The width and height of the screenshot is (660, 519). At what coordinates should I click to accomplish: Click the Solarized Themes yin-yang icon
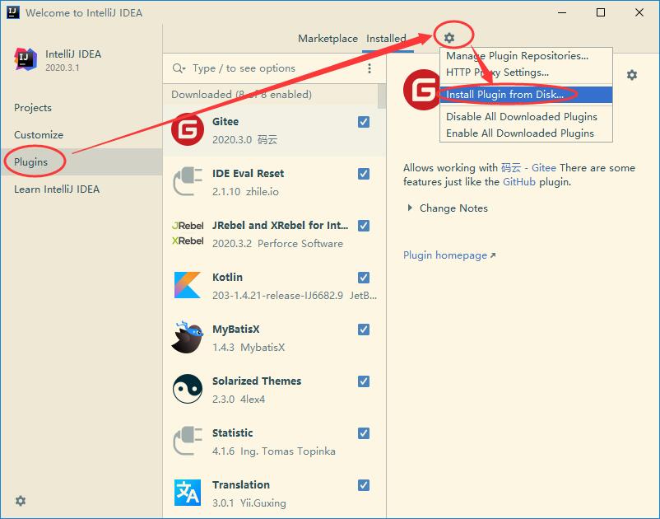click(188, 389)
